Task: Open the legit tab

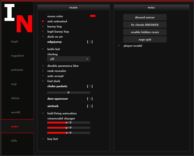Action: (x=14, y=42)
